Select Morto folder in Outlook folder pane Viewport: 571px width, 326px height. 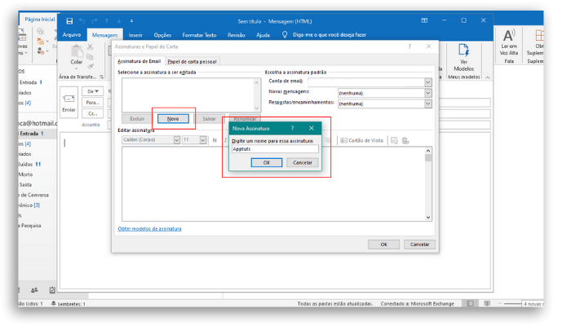click(x=25, y=174)
